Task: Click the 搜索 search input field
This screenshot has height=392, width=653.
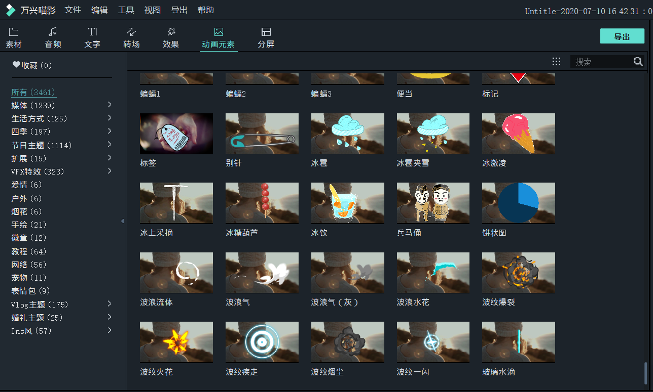Action: [x=601, y=62]
